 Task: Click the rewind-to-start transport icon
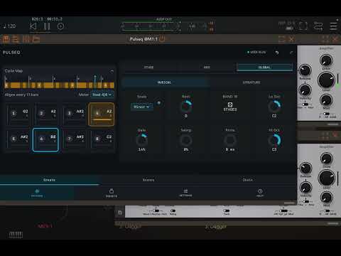[x=33, y=26]
